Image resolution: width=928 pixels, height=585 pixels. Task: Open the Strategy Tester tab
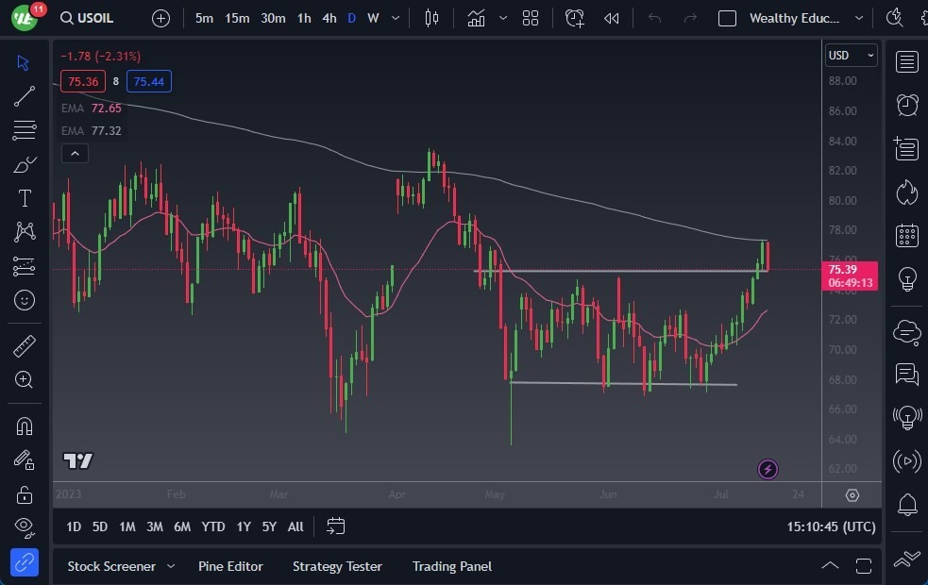coord(337,566)
